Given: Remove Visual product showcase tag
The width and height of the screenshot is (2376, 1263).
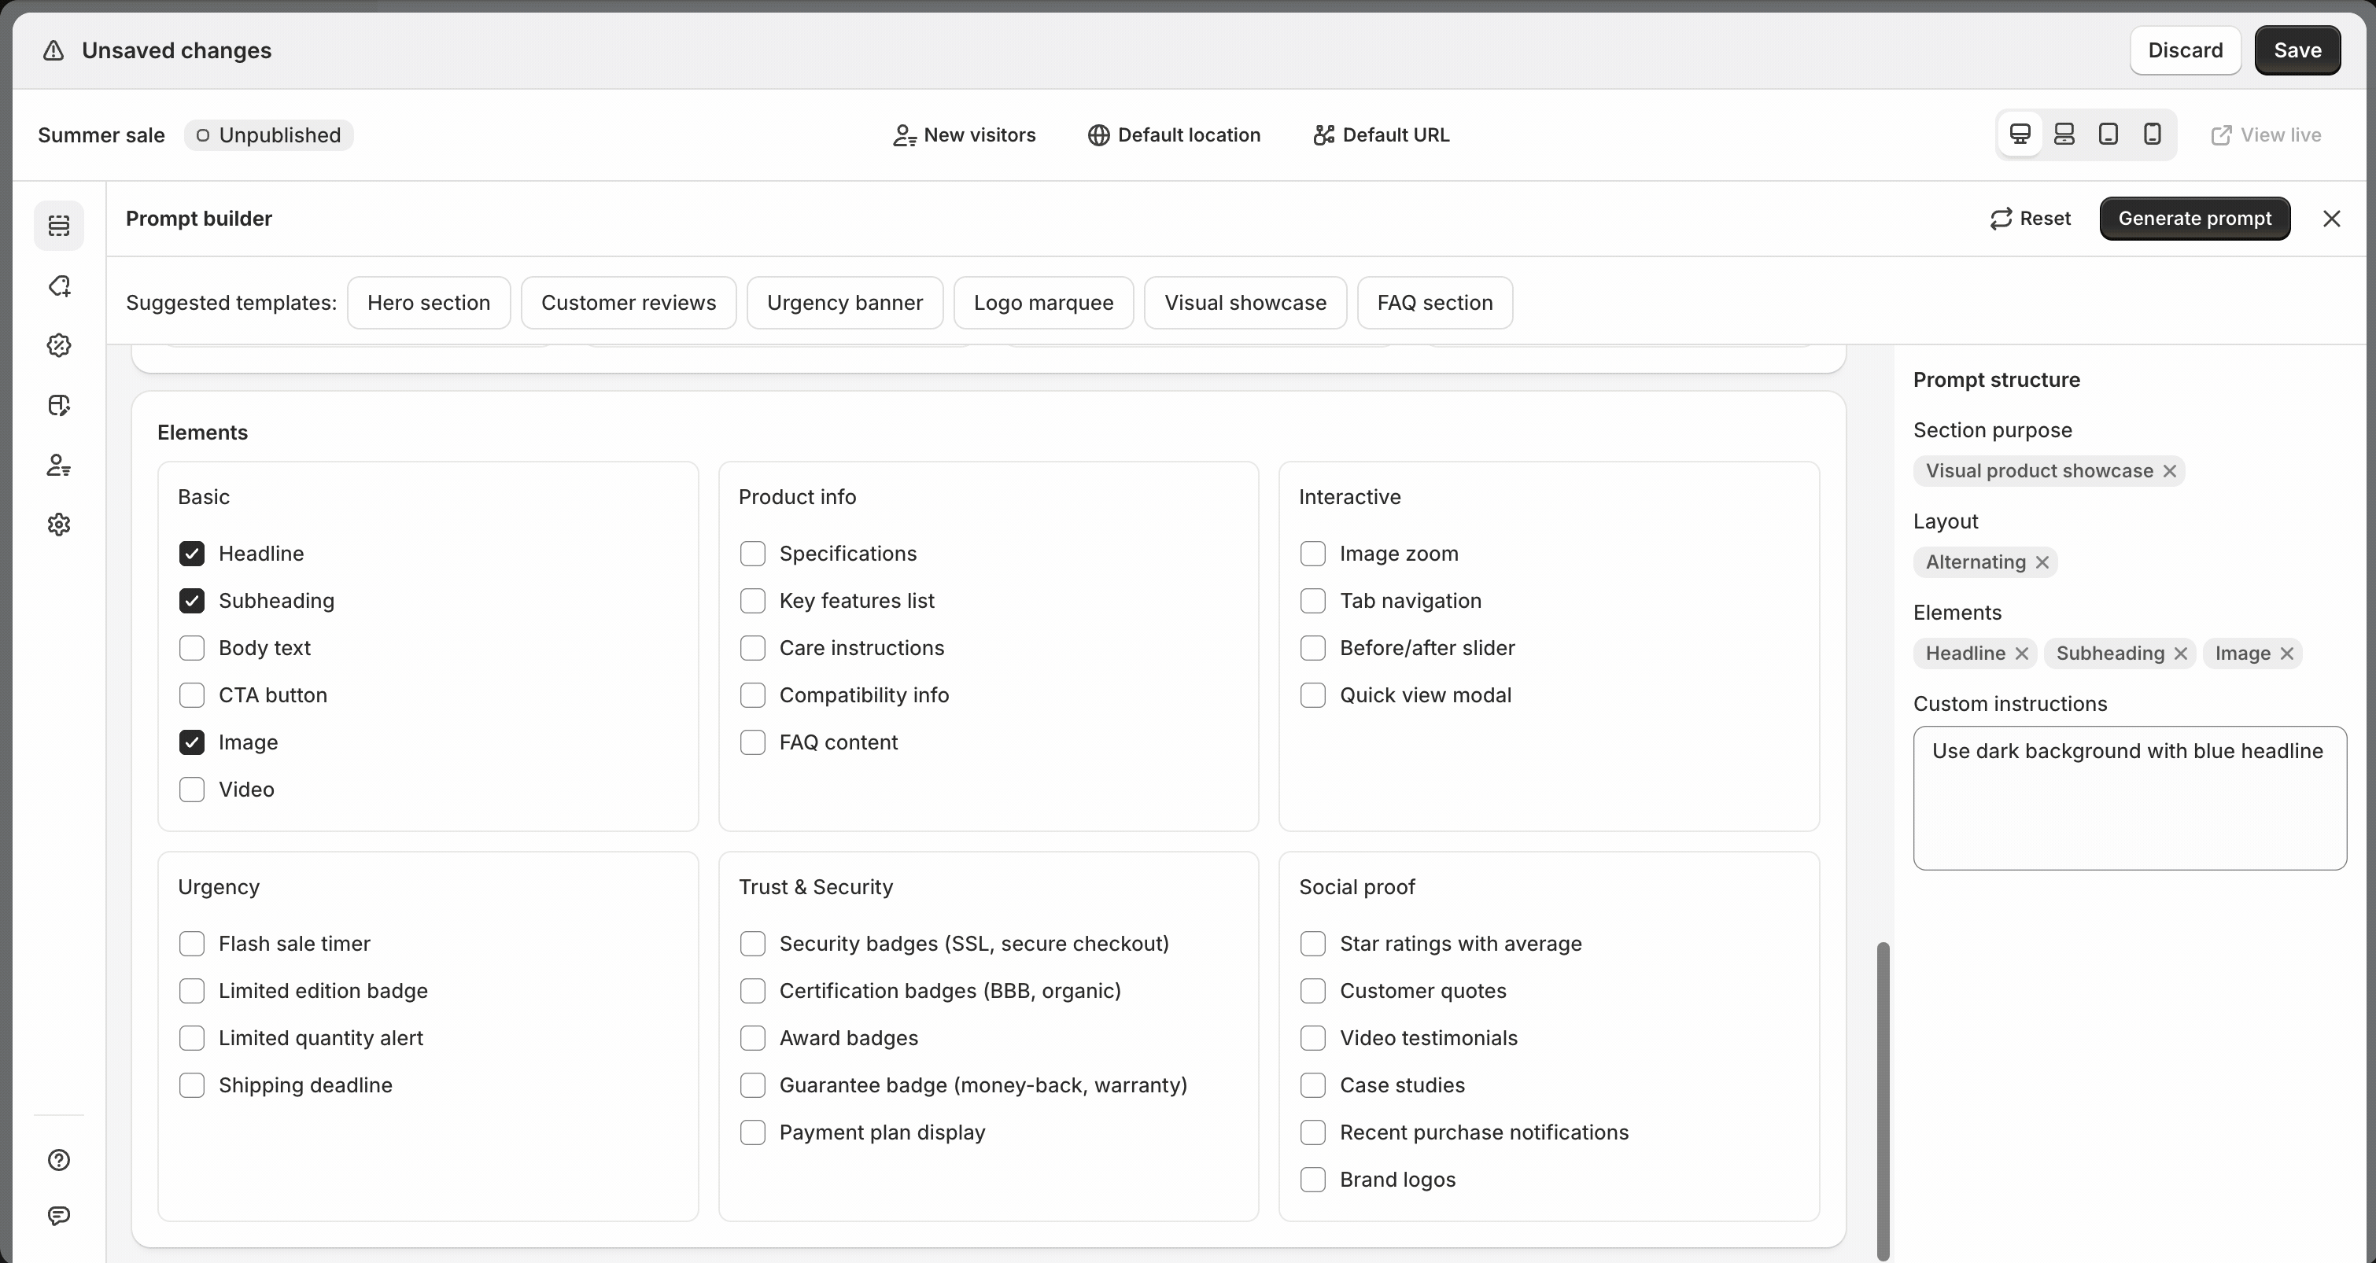Looking at the screenshot, I should (x=2169, y=471).
